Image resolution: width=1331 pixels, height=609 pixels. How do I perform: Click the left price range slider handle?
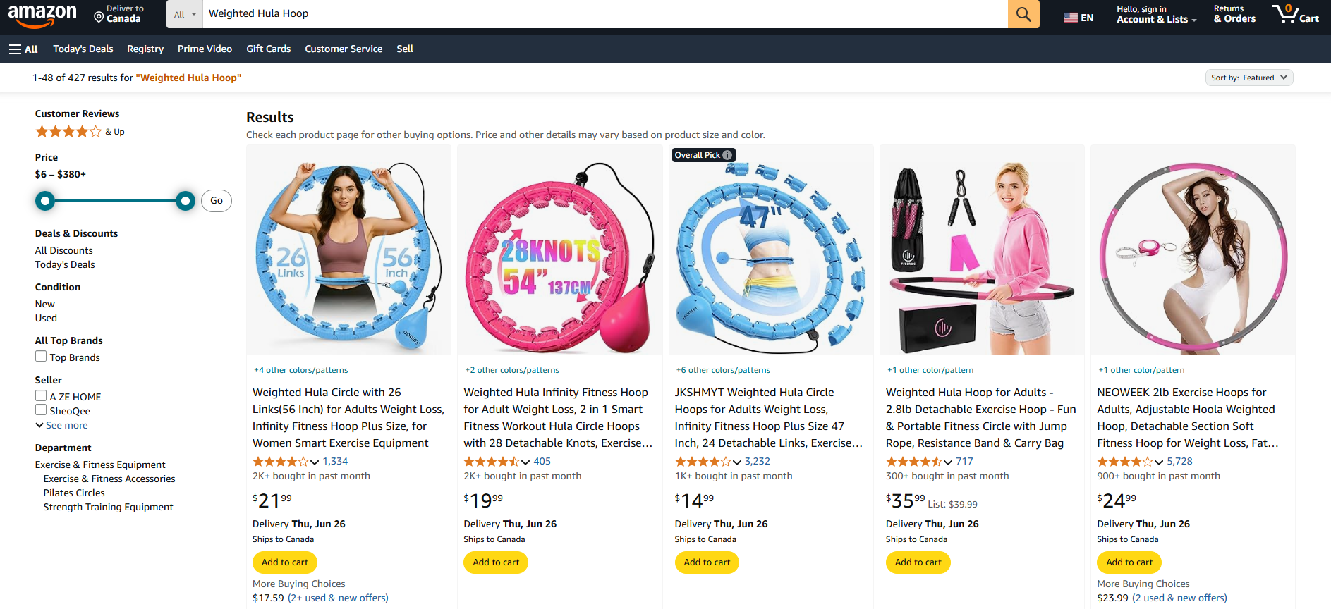pyautogui.click(x=45, y=201)
